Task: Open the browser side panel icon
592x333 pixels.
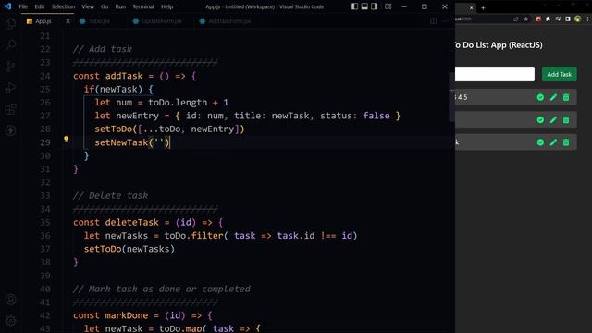Action: 567,18
